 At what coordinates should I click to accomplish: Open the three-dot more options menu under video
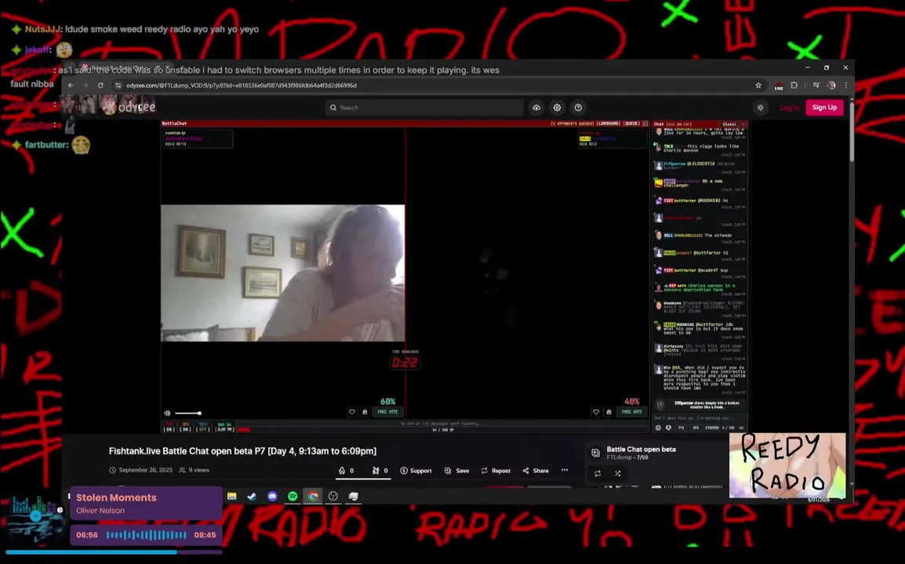565,470
